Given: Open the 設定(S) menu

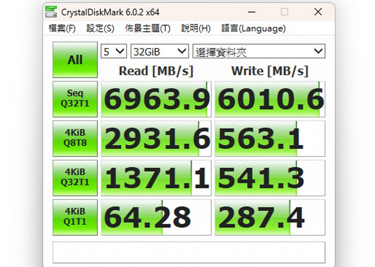Looking at the screenshot, I should 100,29.
